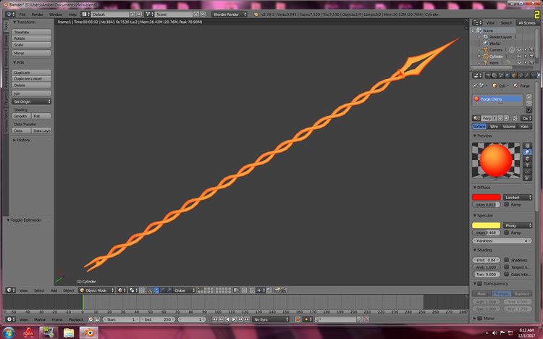Image resolution: width=543 pixels, height=339 pixels.
Task: Toggle Cylinder renderability camera icon
Action: click(x=531, y=56)
